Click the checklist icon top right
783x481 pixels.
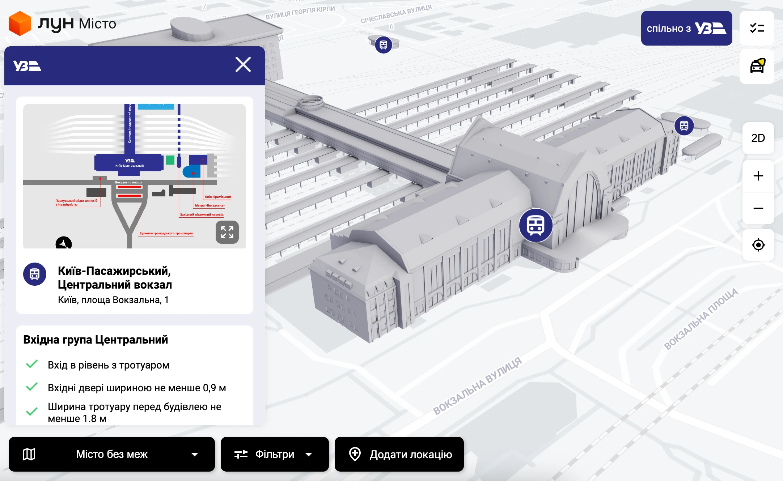click(x=757, y=28)
